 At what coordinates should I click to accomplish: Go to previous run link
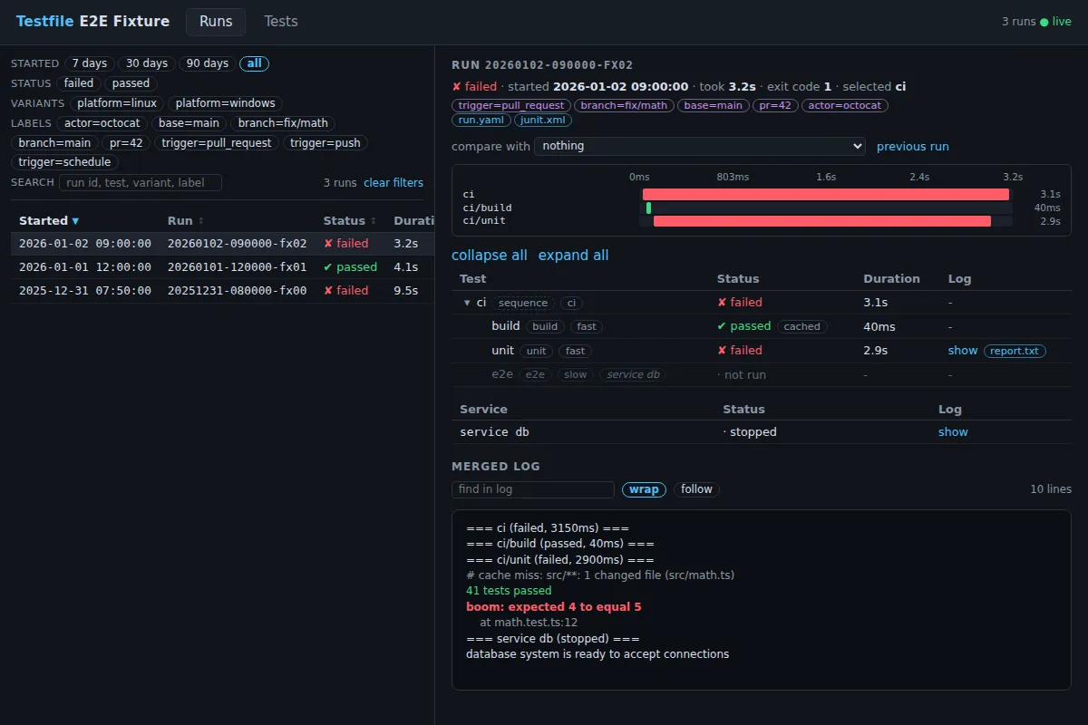[x=913, y=146]
